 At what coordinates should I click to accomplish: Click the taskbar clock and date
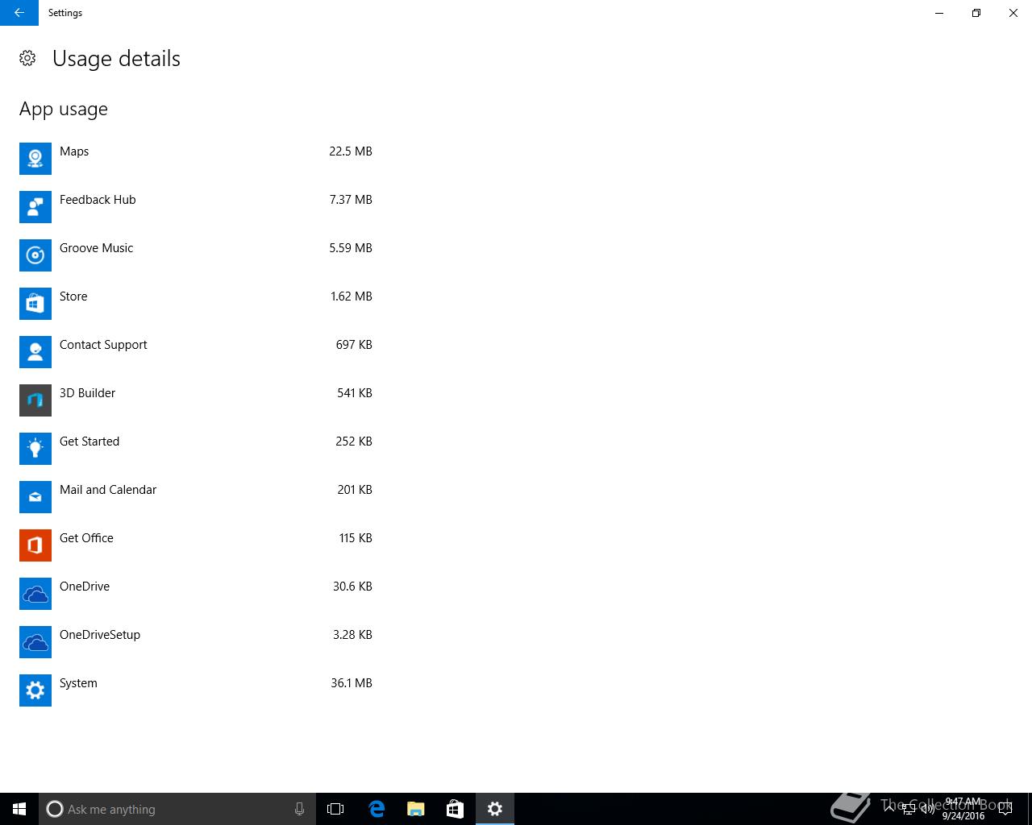963,809
